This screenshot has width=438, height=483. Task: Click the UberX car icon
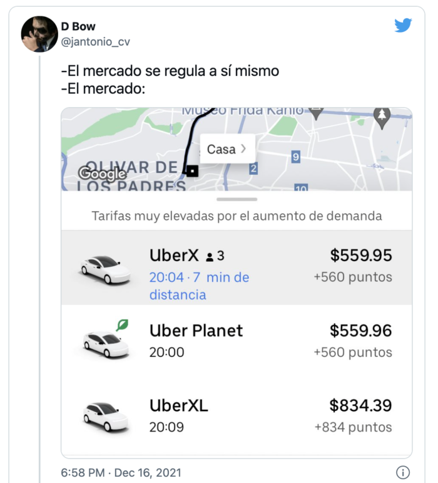(105, 268)
